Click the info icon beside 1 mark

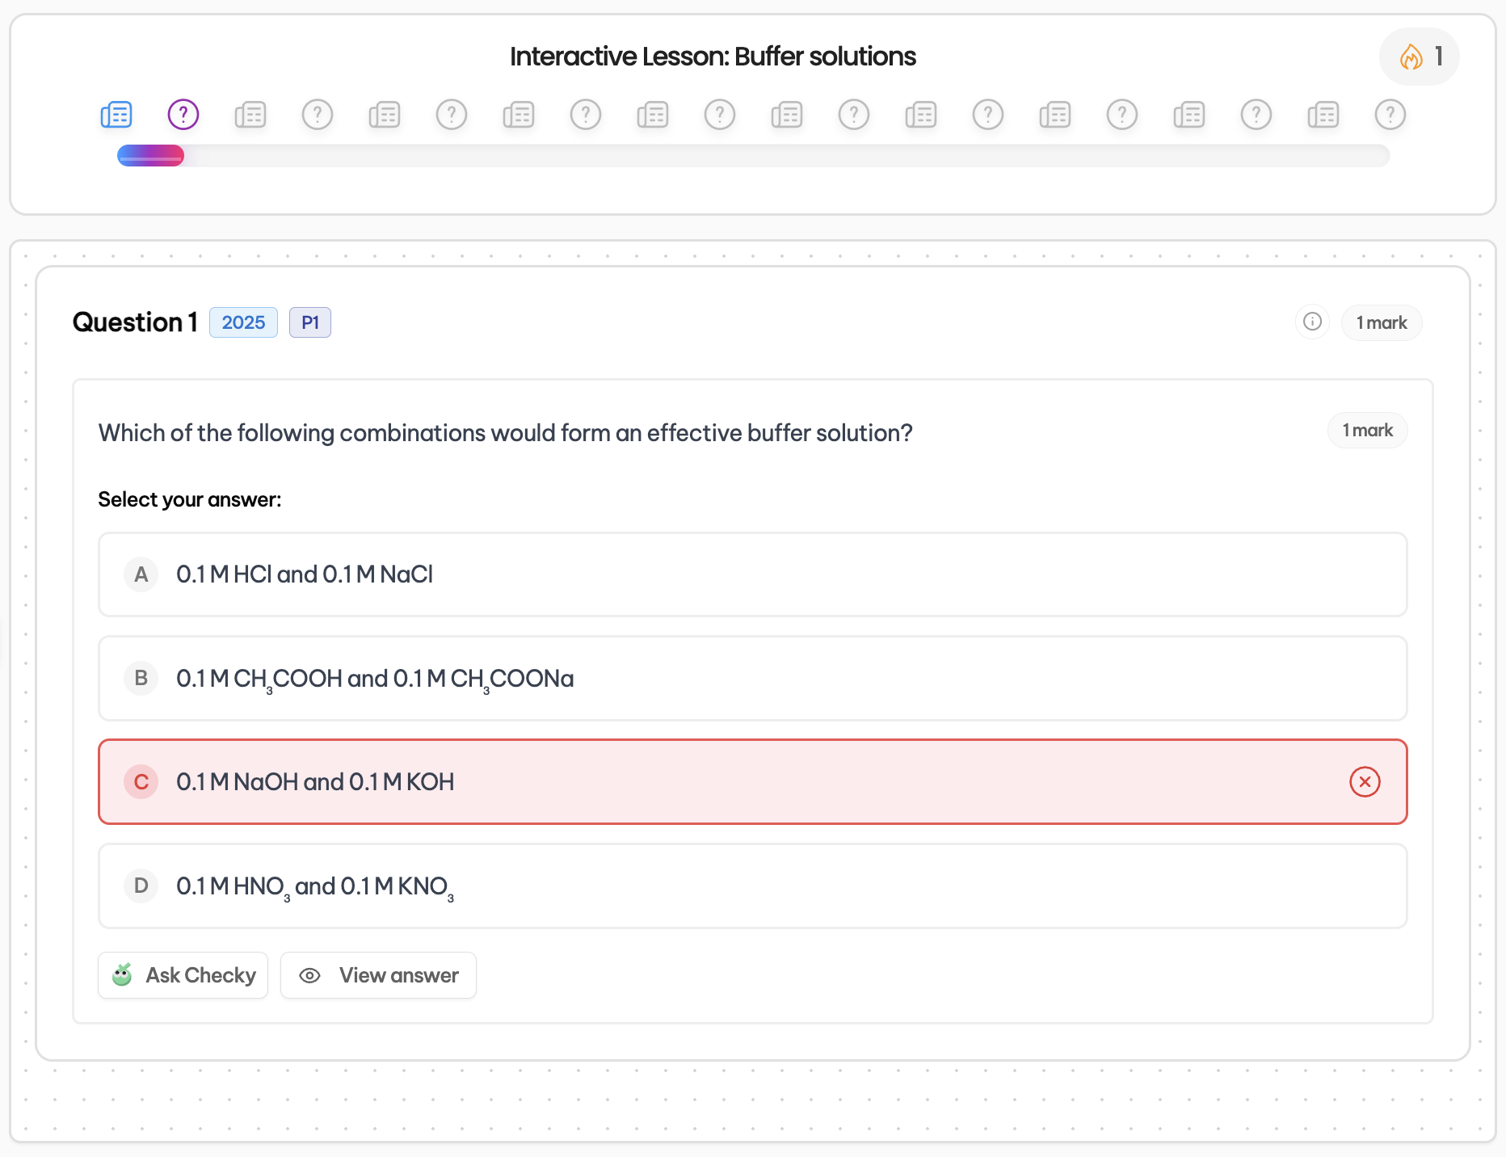click(x=1312, y=322)
